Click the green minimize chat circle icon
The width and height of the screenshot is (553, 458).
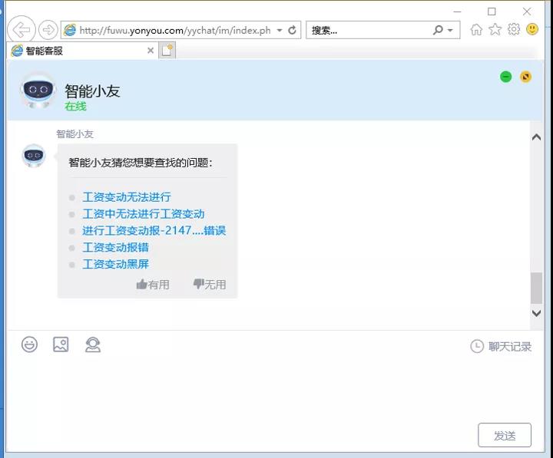coord(505,77)
